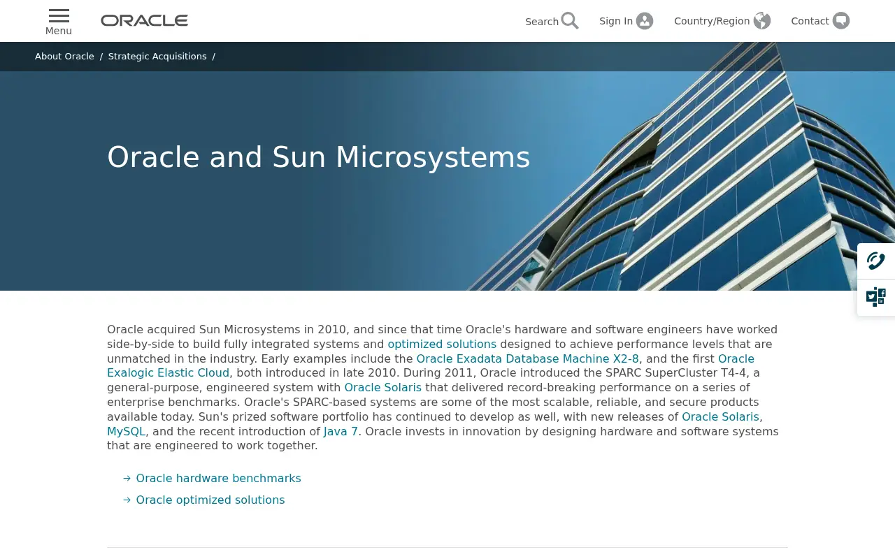Open Oracle hardware benchmarks link
This screenshot has height=559, width=895.
point(218,479)
